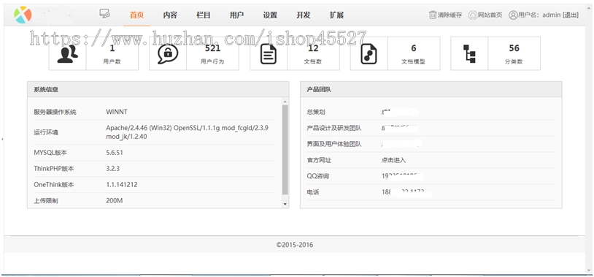Click the 电话 label
The height and width of the screenshot is (277, 594).
pyautogui.click(x=313, y=192)
